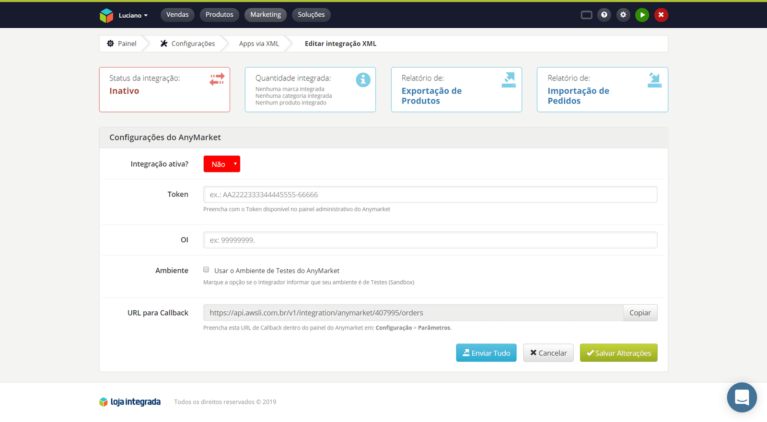767x422 pixels.
Task: Open the chat widget bubble
Action: coord(742,397)
